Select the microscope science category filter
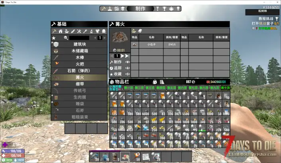 (x=91, y=31)
